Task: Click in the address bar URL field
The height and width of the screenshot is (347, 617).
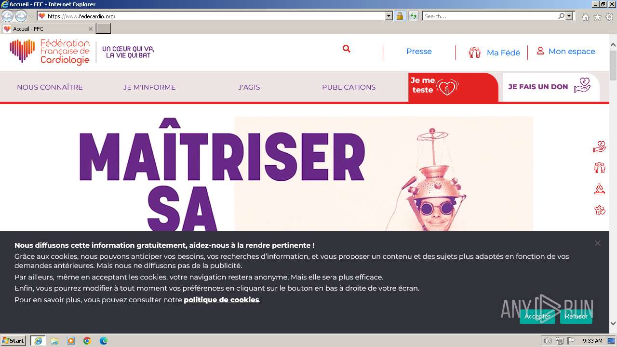Action: (x=216, y=16)
